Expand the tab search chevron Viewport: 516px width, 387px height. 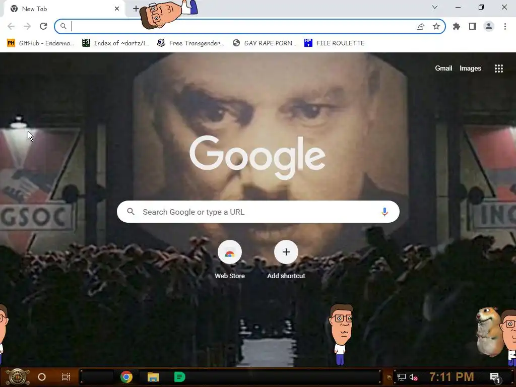pos(435,7)
